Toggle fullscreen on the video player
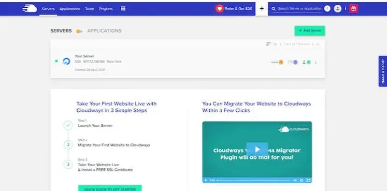Image resolution: width=387 pixels, height=191 pixels. point(309,181)
